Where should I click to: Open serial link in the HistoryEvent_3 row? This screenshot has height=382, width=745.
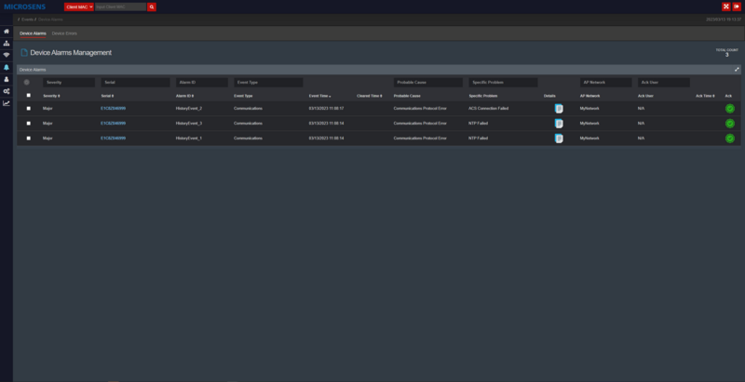[x=113, y=123]
